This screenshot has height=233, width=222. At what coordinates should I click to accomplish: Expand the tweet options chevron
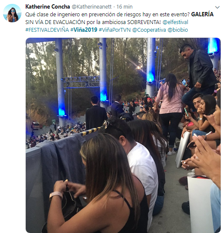click(217, 7)
